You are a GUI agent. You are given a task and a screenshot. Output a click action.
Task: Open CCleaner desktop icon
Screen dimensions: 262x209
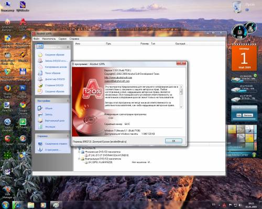pyautogui.click(x=7, y=141)
